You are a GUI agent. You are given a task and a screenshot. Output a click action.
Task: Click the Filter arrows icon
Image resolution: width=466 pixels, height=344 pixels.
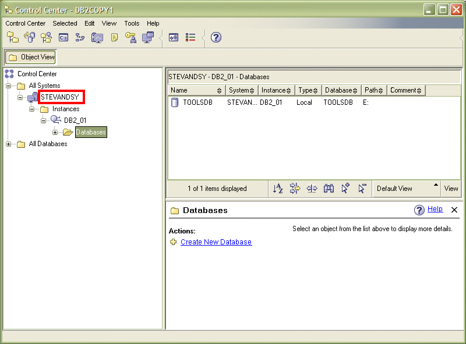(295, 189)
